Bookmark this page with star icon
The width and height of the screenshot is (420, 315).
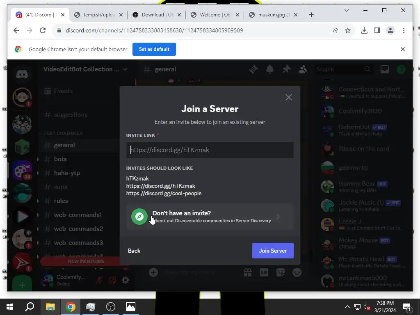pos(348,30)
